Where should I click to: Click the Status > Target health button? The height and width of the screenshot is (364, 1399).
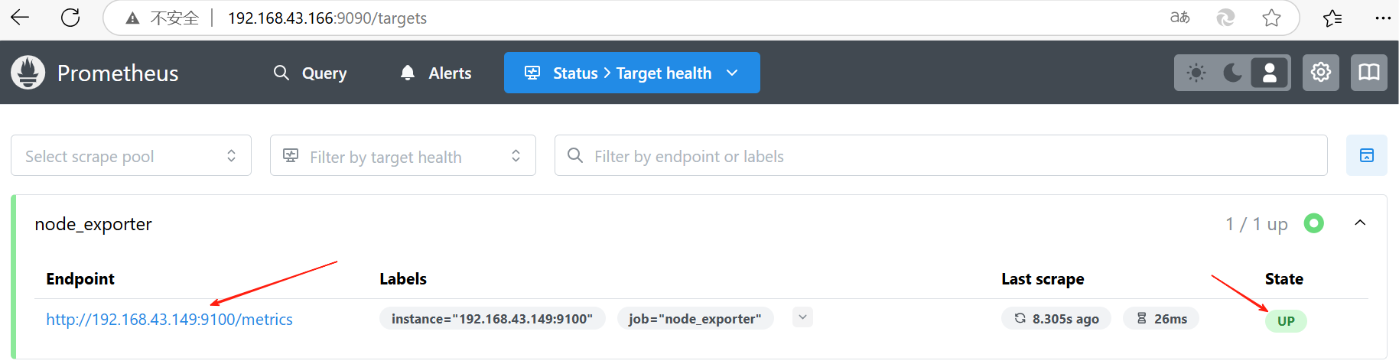pyautogui.click(x=632, y=73)
